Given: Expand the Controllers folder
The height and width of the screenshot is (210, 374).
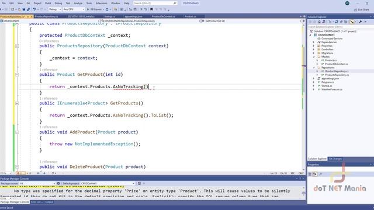Looking at the screenshot, I should pyautogui.click(x=314, y=50).
